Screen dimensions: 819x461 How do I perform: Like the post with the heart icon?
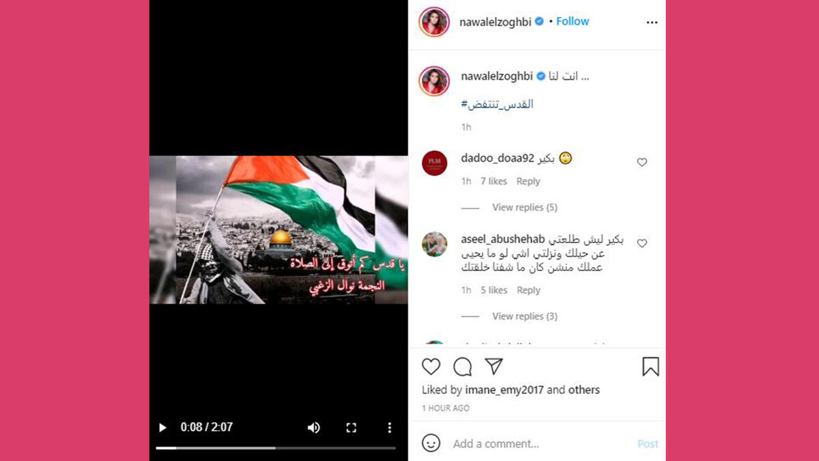click(431, 367)
